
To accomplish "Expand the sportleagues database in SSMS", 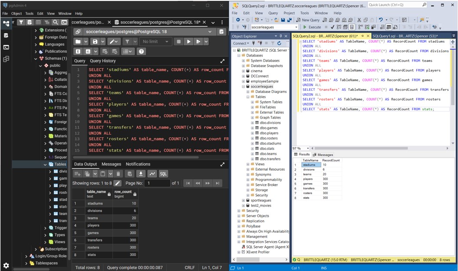I will coord(243,200).
